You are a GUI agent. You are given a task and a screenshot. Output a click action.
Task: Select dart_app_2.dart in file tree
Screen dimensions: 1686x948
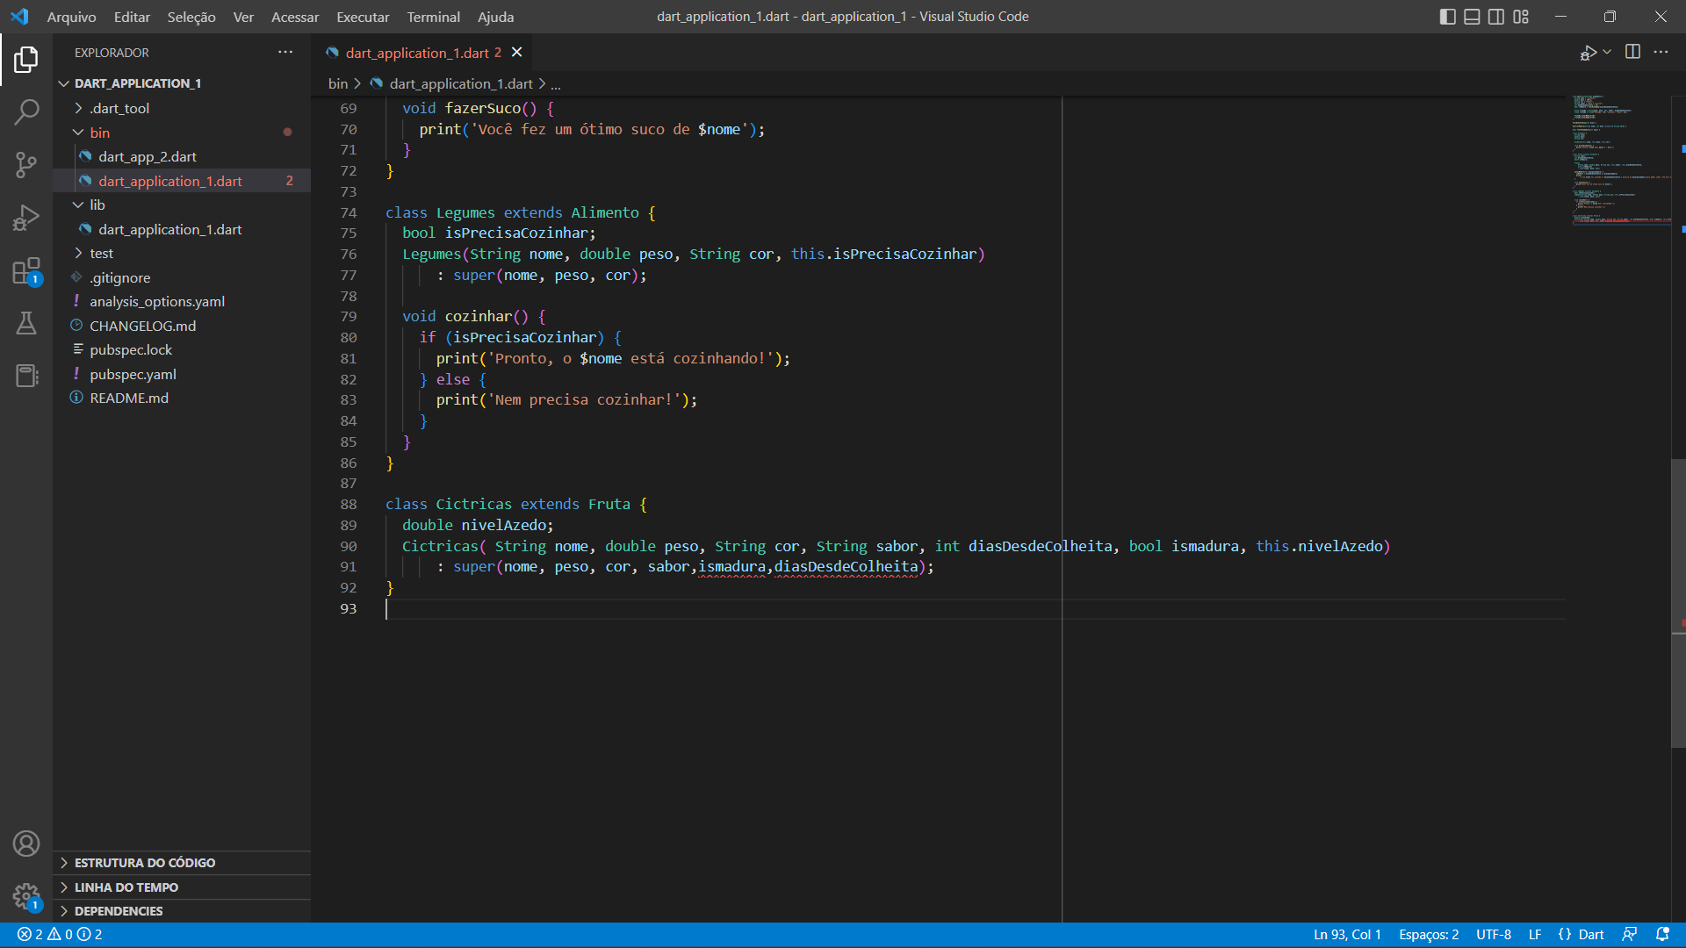coord(148,156)
